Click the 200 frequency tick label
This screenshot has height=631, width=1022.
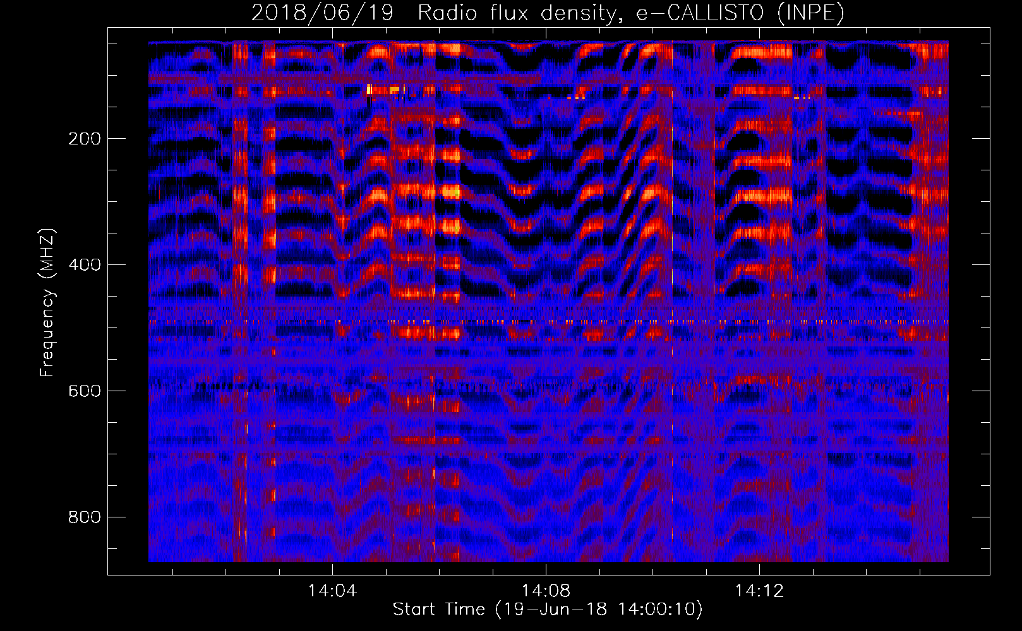coord(85,139)
